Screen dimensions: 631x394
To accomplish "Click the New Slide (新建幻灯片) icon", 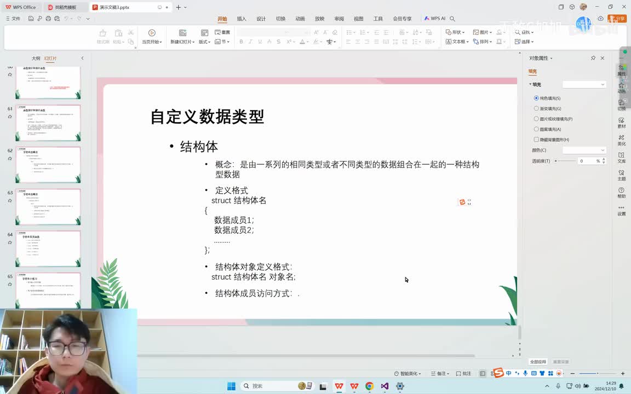I will click(x=182, y=33).
